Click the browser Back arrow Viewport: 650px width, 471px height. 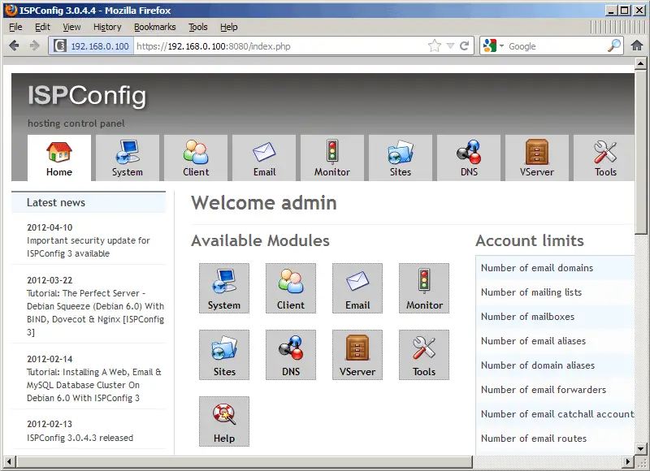[x=14, y=45]
